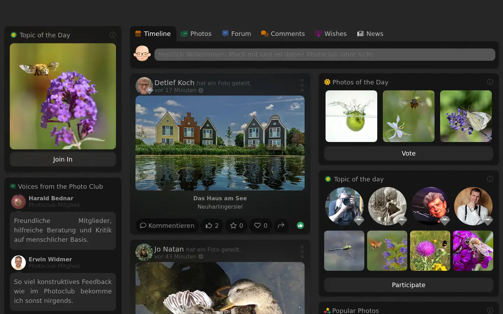Open photographer with camera avatar

344,206
